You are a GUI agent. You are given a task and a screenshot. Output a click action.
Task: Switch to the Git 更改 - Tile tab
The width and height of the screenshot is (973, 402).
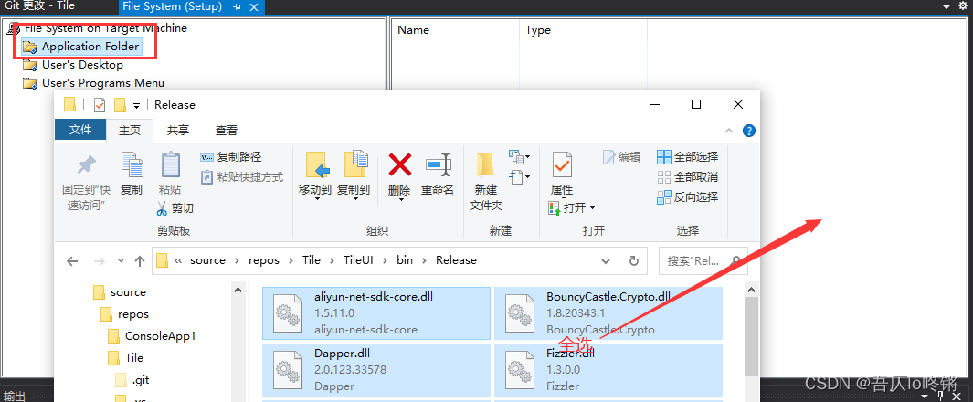(x=39, y=6)
